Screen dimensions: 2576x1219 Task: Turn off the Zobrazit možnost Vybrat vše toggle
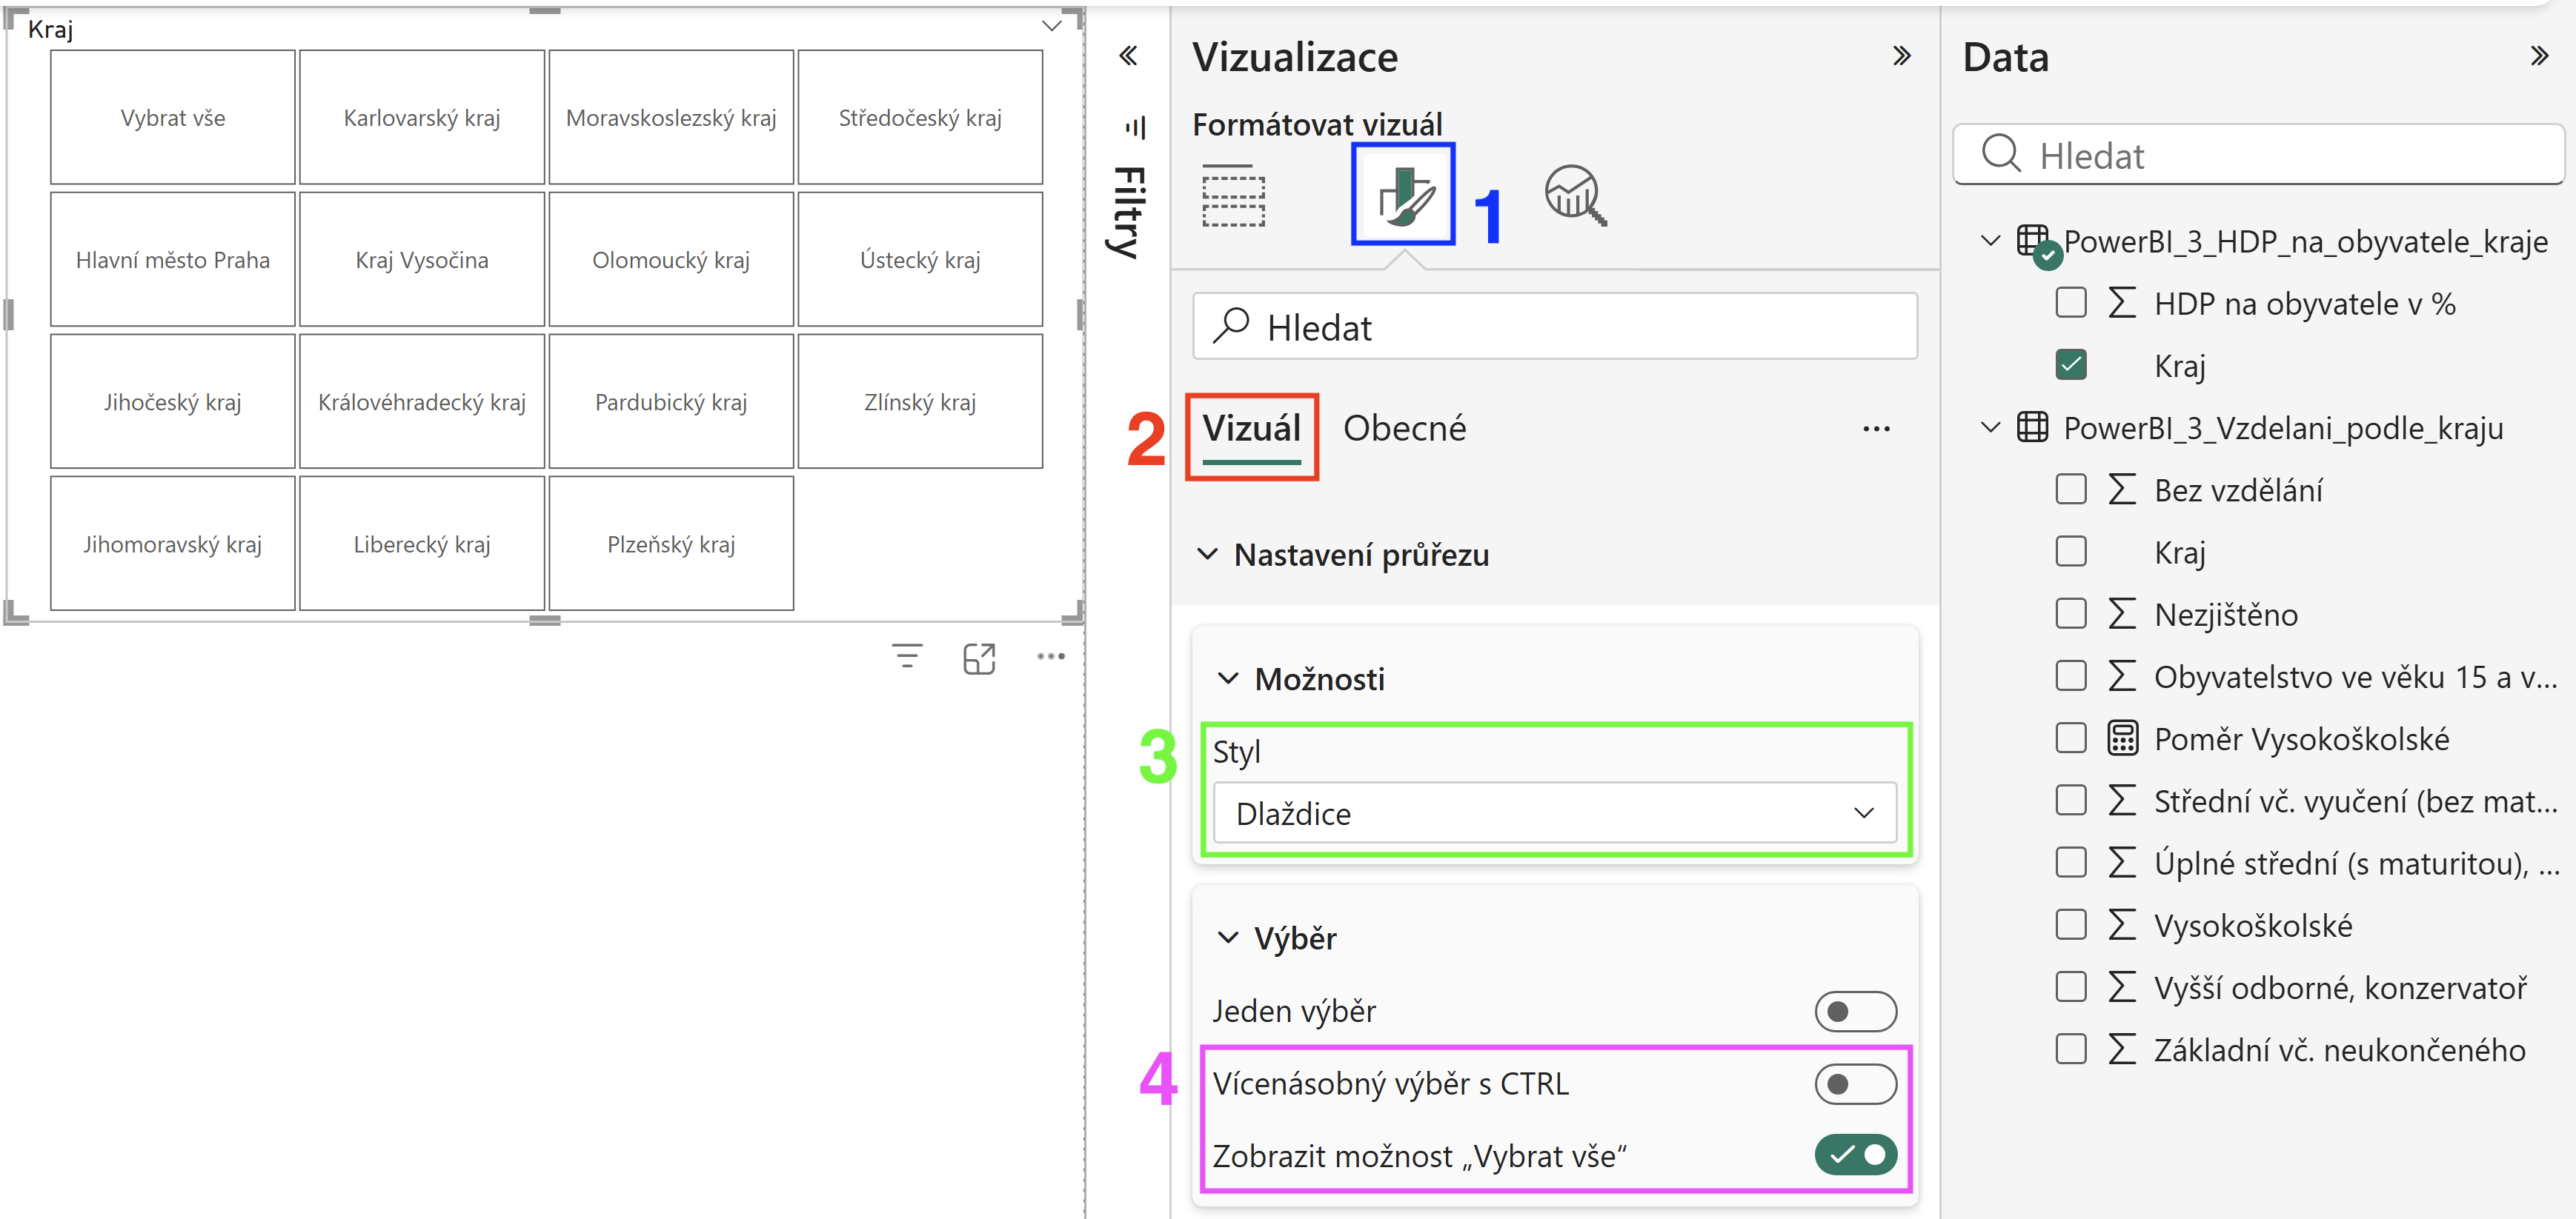[1855, 1156]
